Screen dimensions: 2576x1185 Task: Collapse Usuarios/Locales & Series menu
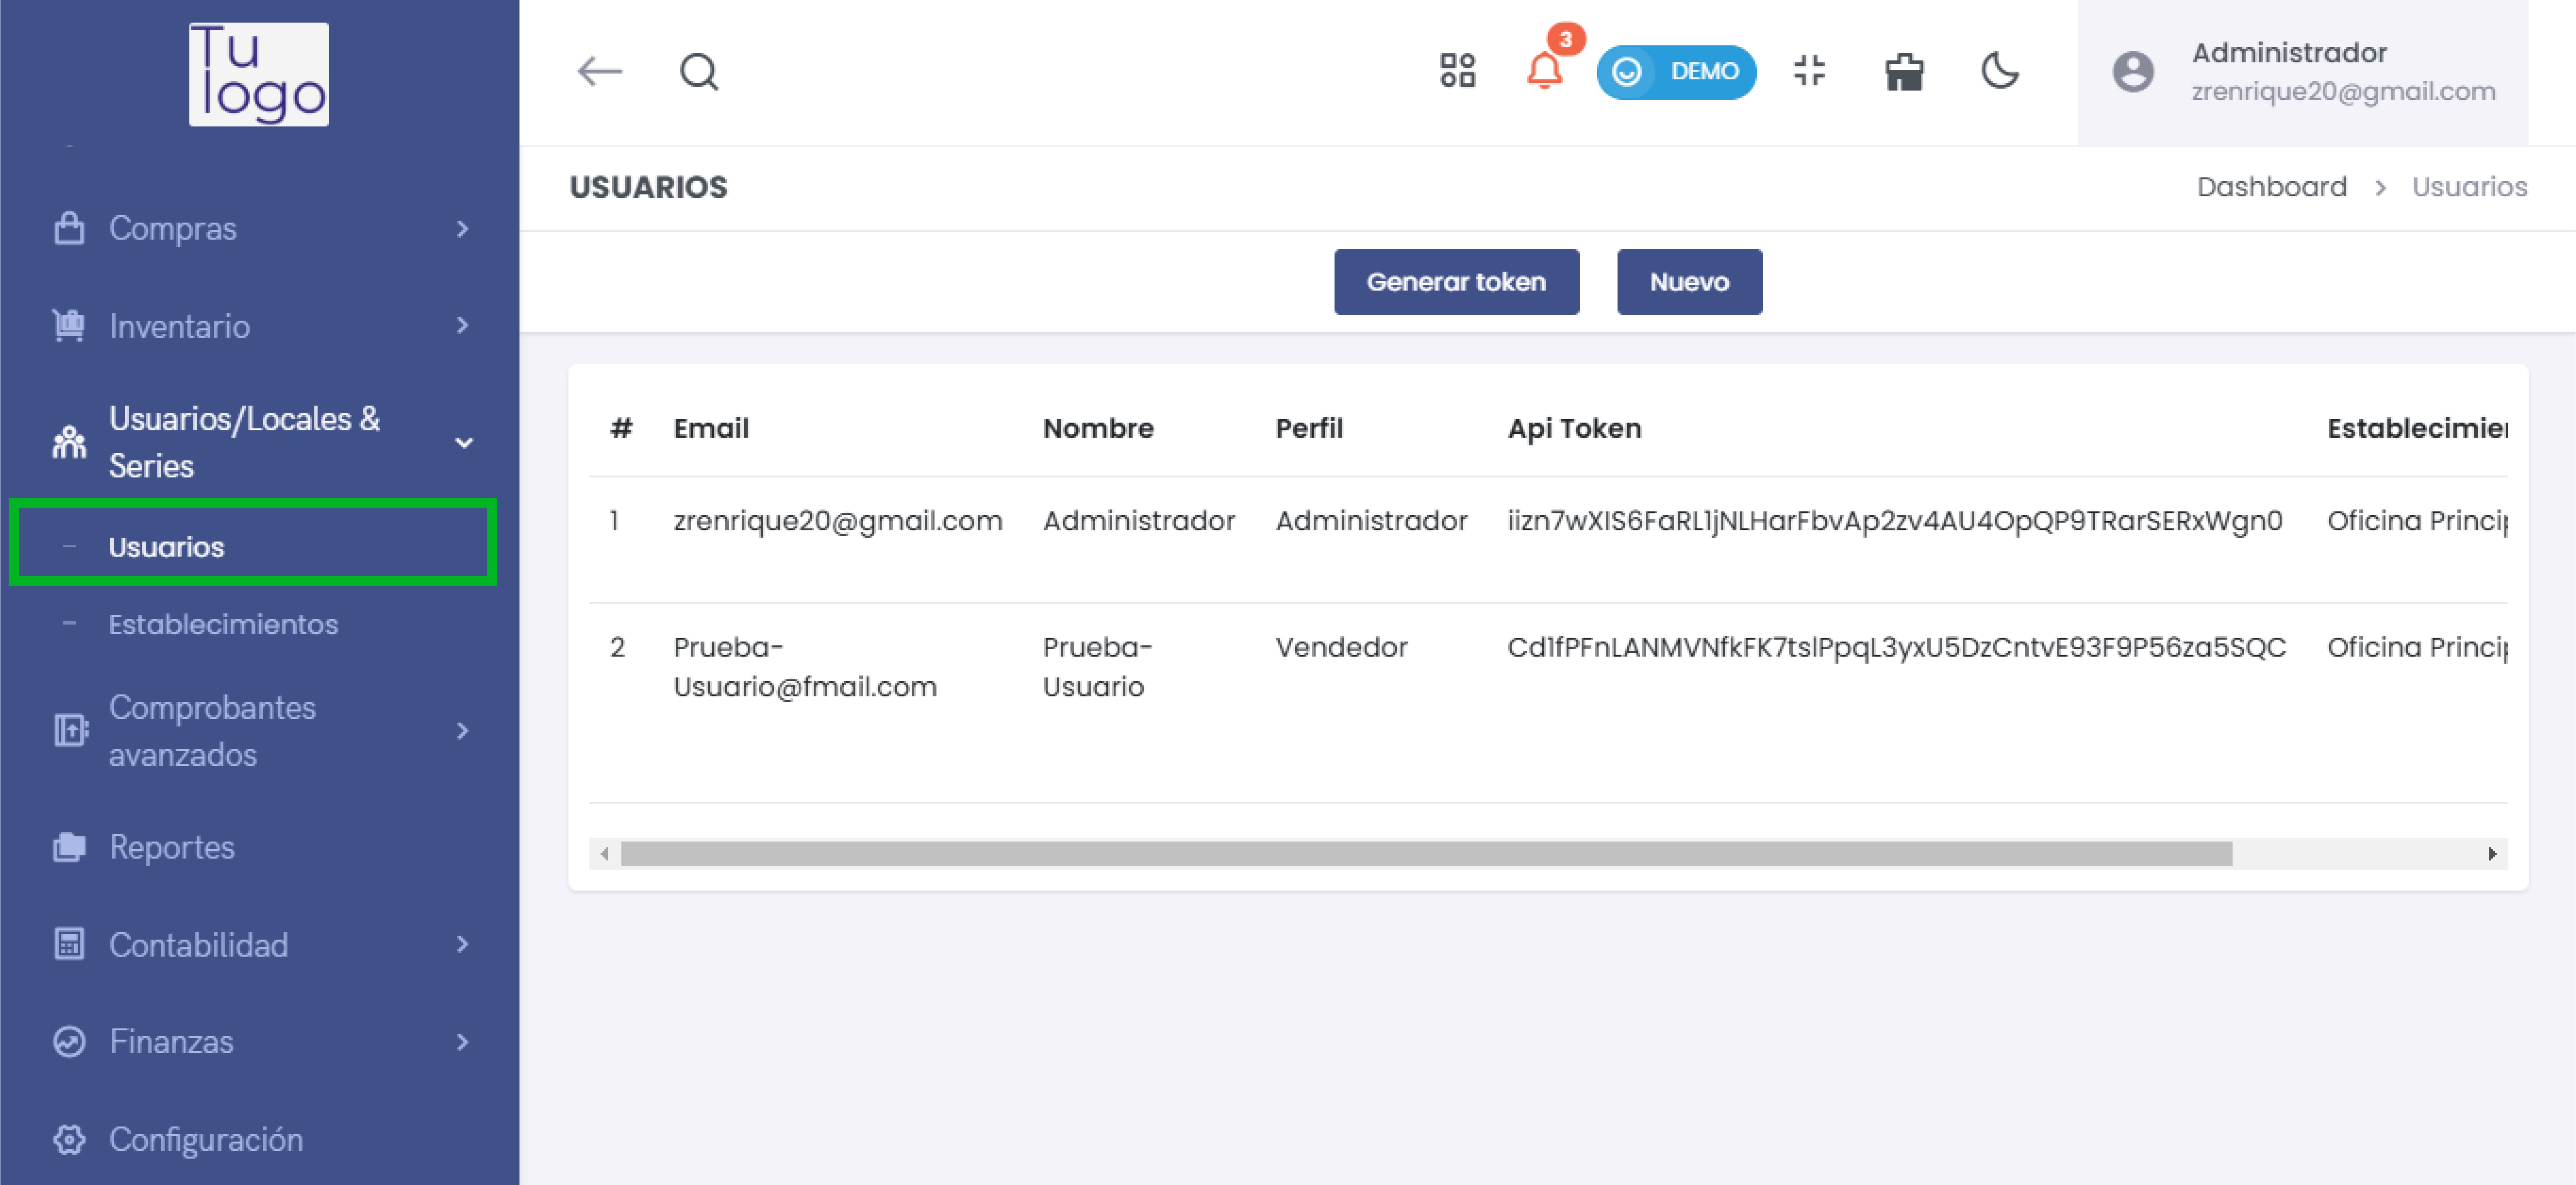coord(463,442)
